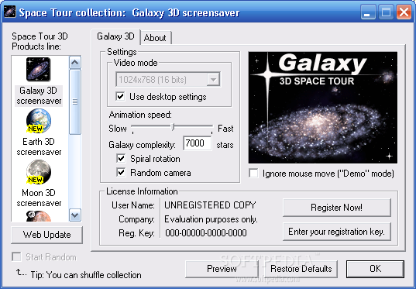Select the Moon 3D screensaver icon
Screen dimensions: 416x289
(x=39, y=172)
